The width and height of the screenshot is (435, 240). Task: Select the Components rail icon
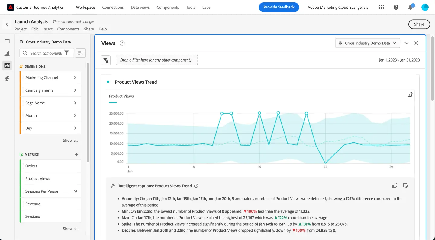point(7,65)
